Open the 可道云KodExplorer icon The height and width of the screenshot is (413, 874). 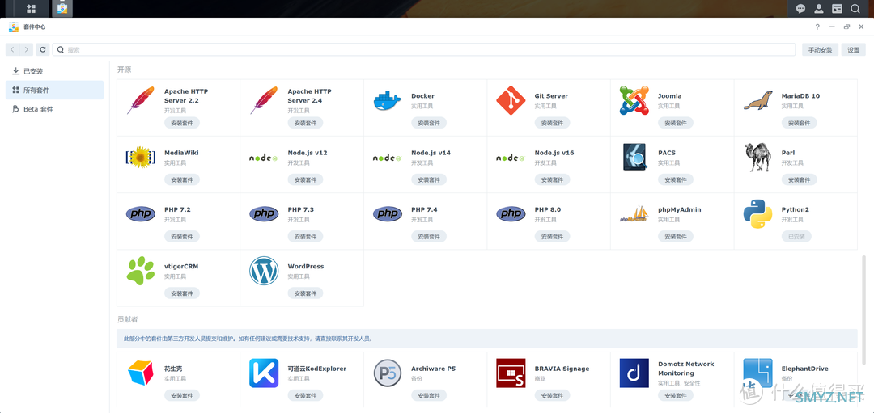click(264, 373)
